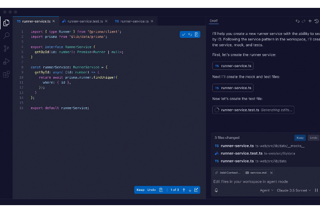Open the Search view in activity bar
Image resolution: width=320 pixels, height=213 pixels.
tap(6, 35)
